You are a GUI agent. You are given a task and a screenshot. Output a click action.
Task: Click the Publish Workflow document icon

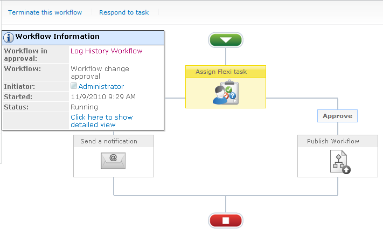tap(340, 162)
